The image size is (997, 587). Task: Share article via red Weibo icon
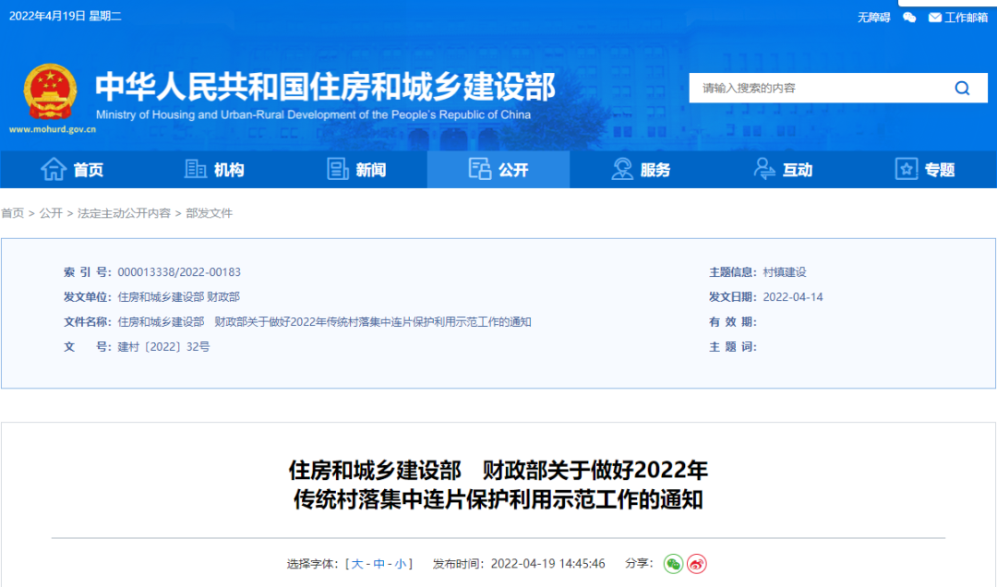click(697, 564)
